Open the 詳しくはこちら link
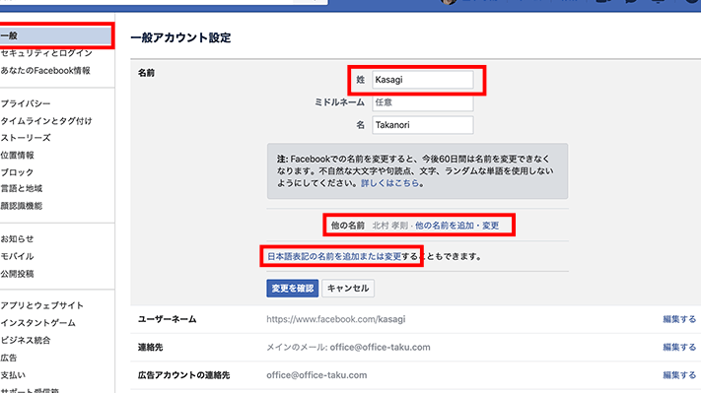This screenshot has height=393, width=701. click(389, 183)
